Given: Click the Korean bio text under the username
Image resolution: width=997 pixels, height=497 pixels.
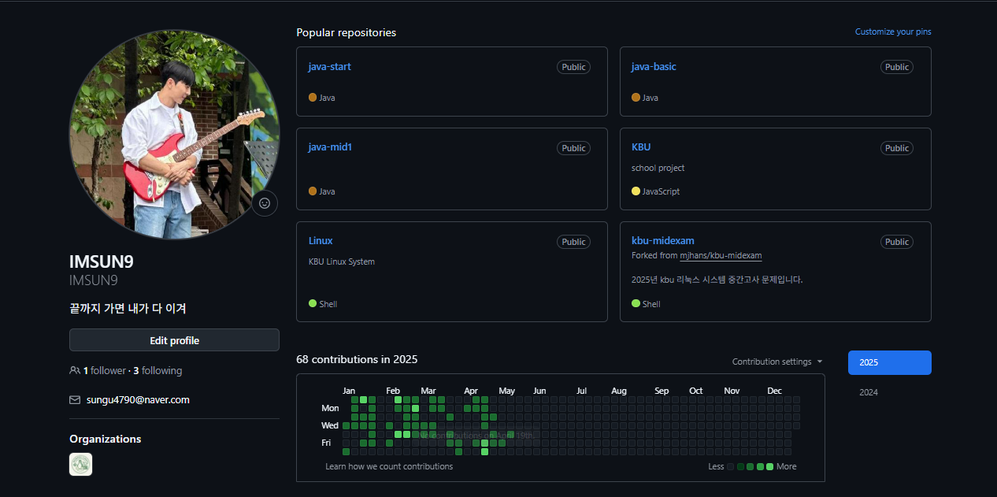Looking at the screenshot, I should pos(128,309).
